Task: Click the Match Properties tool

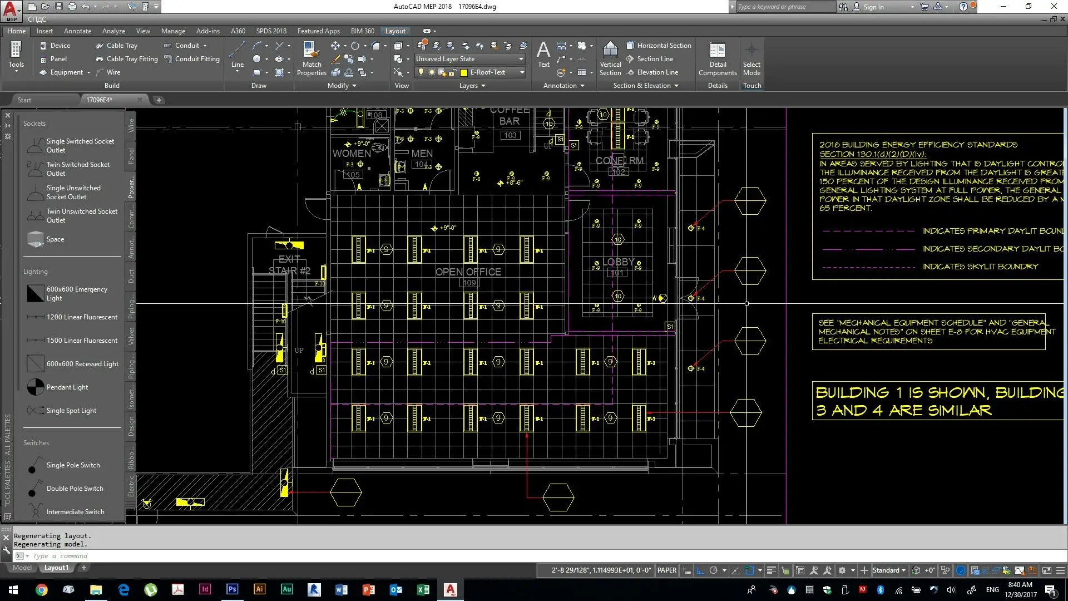Action: (311, 58)
